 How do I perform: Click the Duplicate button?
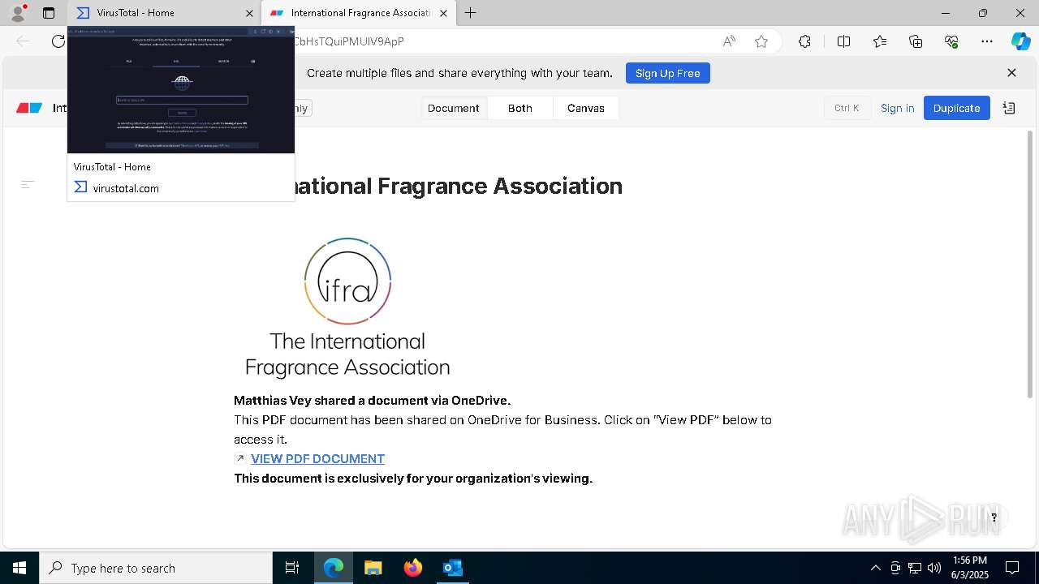tap(956, 108)
